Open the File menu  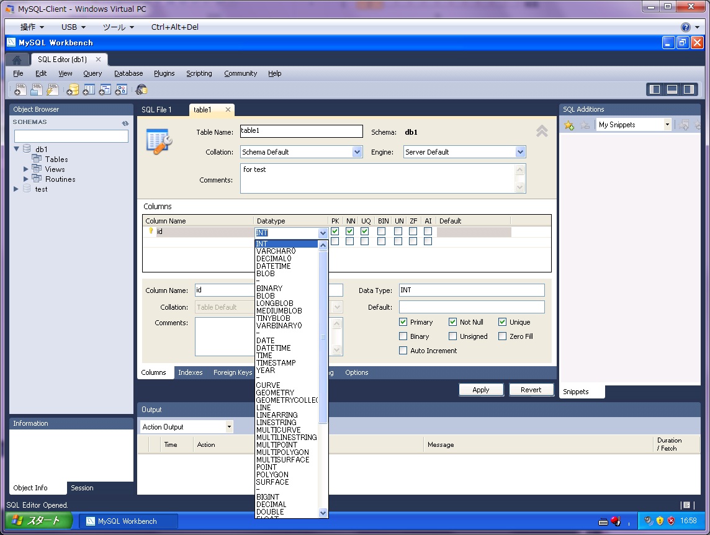click(x=18, y=73)
